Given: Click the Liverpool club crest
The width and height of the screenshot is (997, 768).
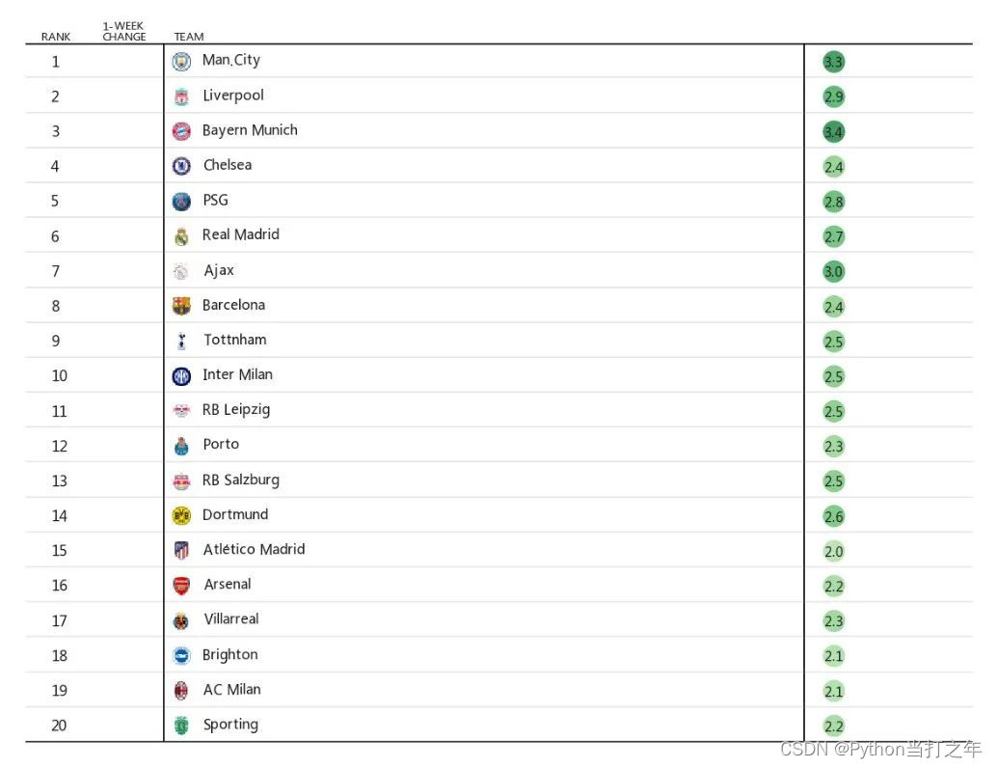Looking at the screenshot, I should pos(181,96).
